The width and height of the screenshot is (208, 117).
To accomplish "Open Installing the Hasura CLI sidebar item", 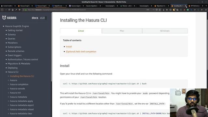I will point(22,76).
